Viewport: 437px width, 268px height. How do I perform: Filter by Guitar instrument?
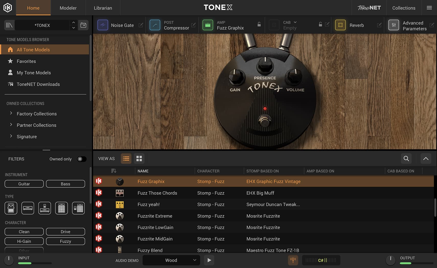coord(24,184)
